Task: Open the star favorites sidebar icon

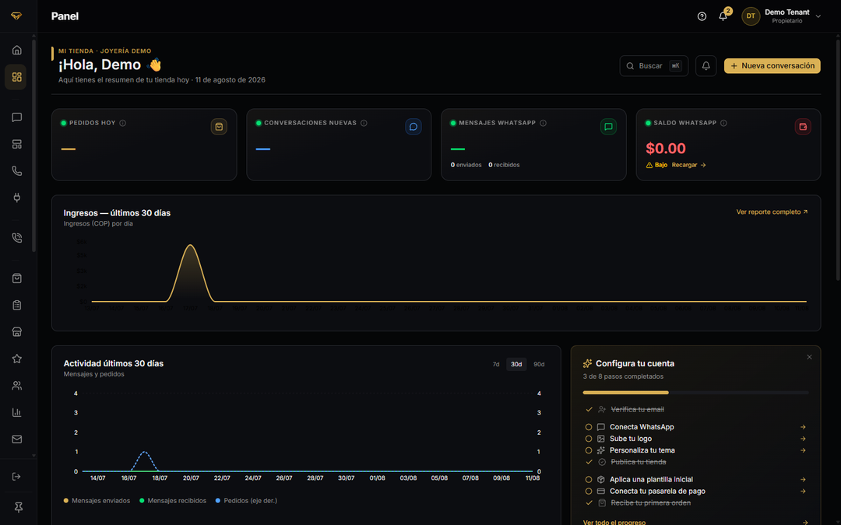Action: click(16, 359)
